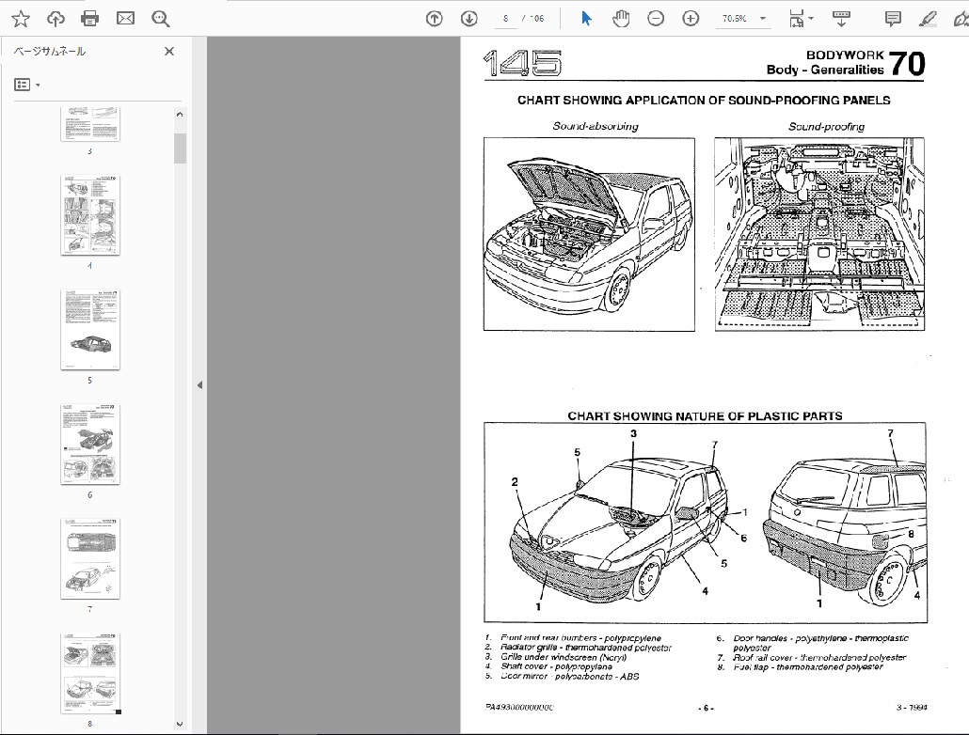Go to previous page arrow
The width and height of the screenshot is (969, 735).
click(435, 19)
